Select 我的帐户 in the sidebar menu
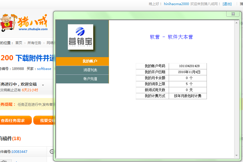Viewport: 243px width, 162px height. pyautogui.click(x=83, y=61)
